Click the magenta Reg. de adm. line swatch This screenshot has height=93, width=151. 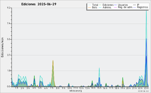click(115, 7)
